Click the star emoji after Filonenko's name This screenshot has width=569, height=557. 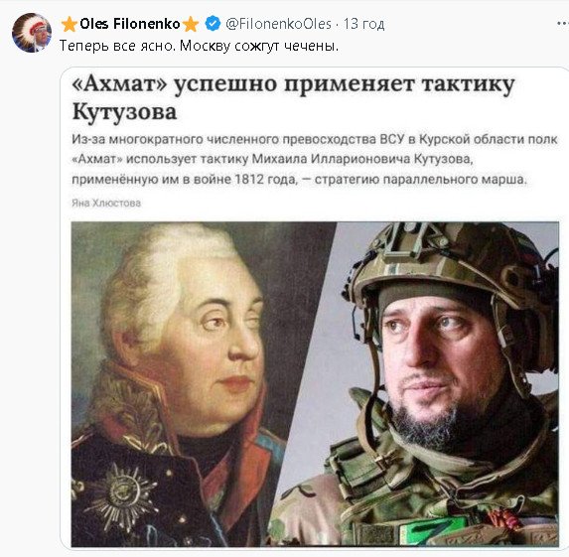point(190,24)
